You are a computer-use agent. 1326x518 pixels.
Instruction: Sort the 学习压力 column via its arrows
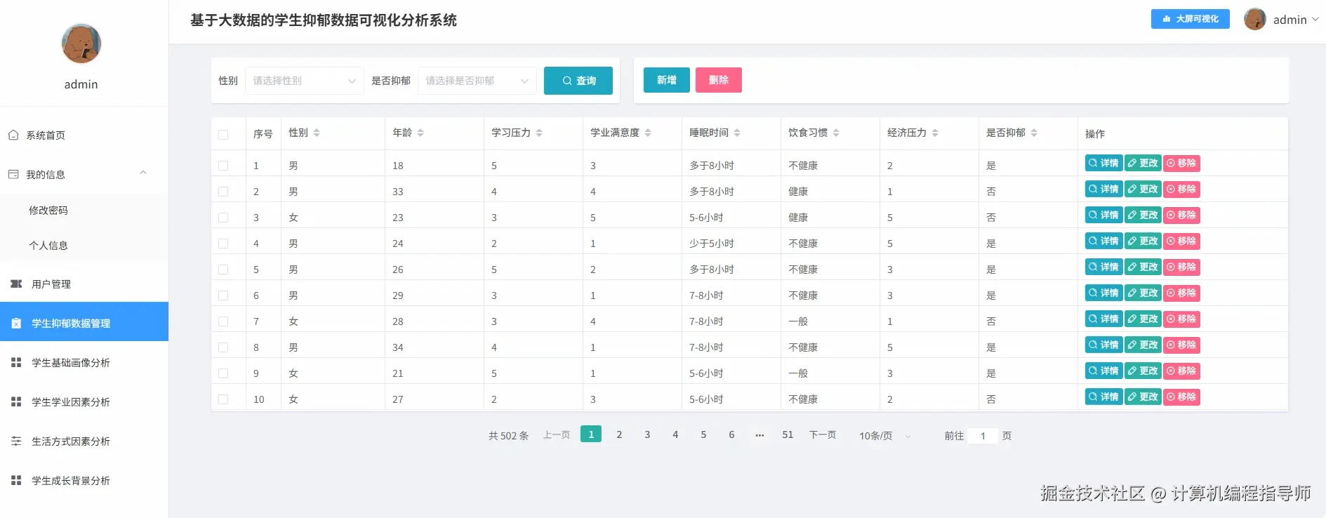click(539, 133)
